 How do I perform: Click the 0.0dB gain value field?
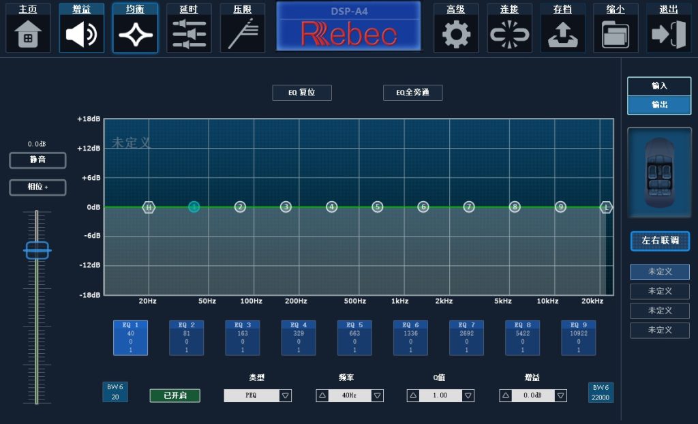click(533, 395)
